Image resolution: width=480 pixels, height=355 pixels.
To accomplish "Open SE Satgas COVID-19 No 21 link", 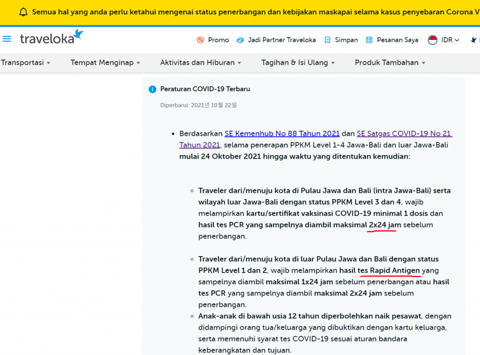I will 404,134.
